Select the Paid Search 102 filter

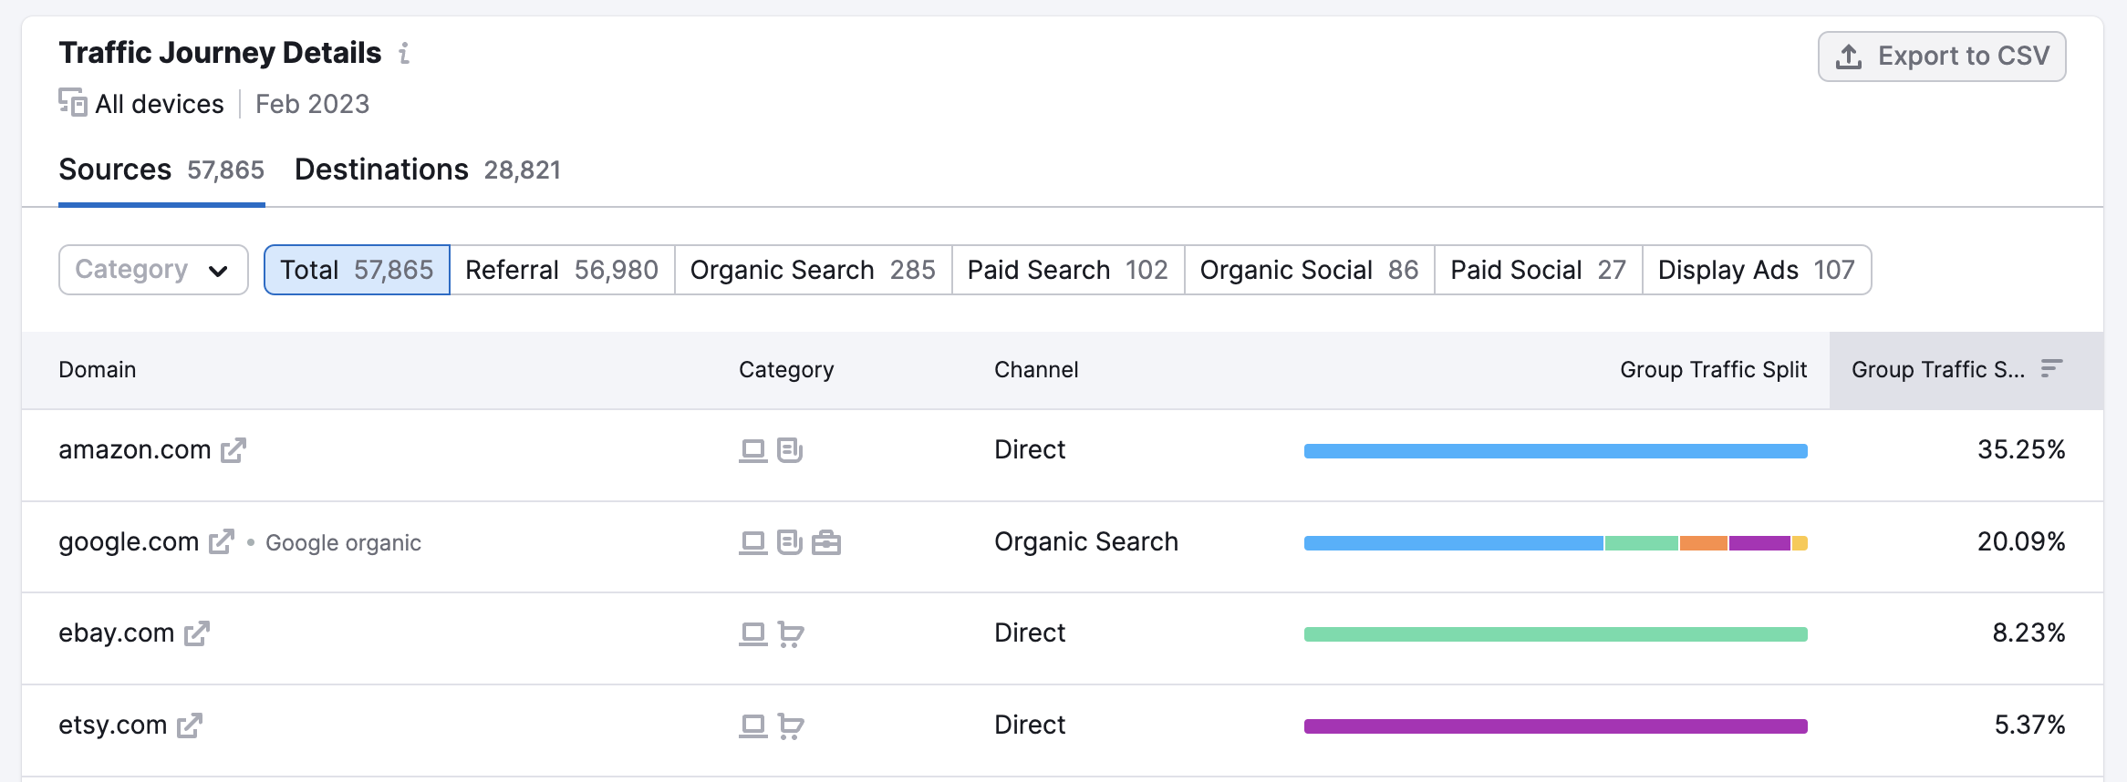point(1068,270)
